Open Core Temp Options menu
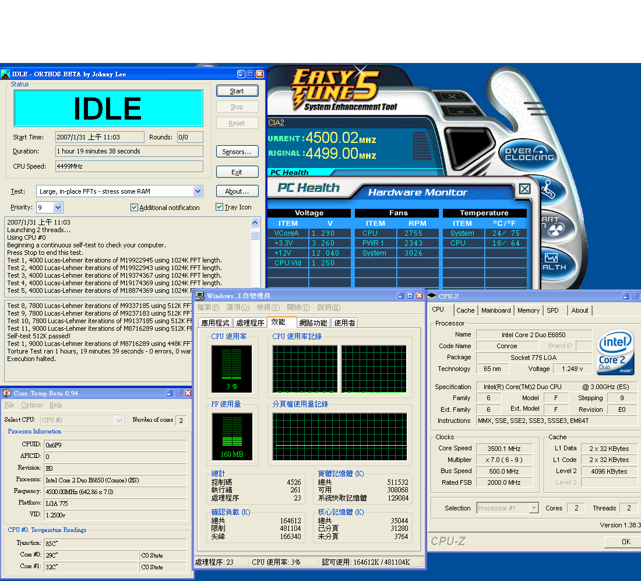641x581 pixels. pos(32,405)
